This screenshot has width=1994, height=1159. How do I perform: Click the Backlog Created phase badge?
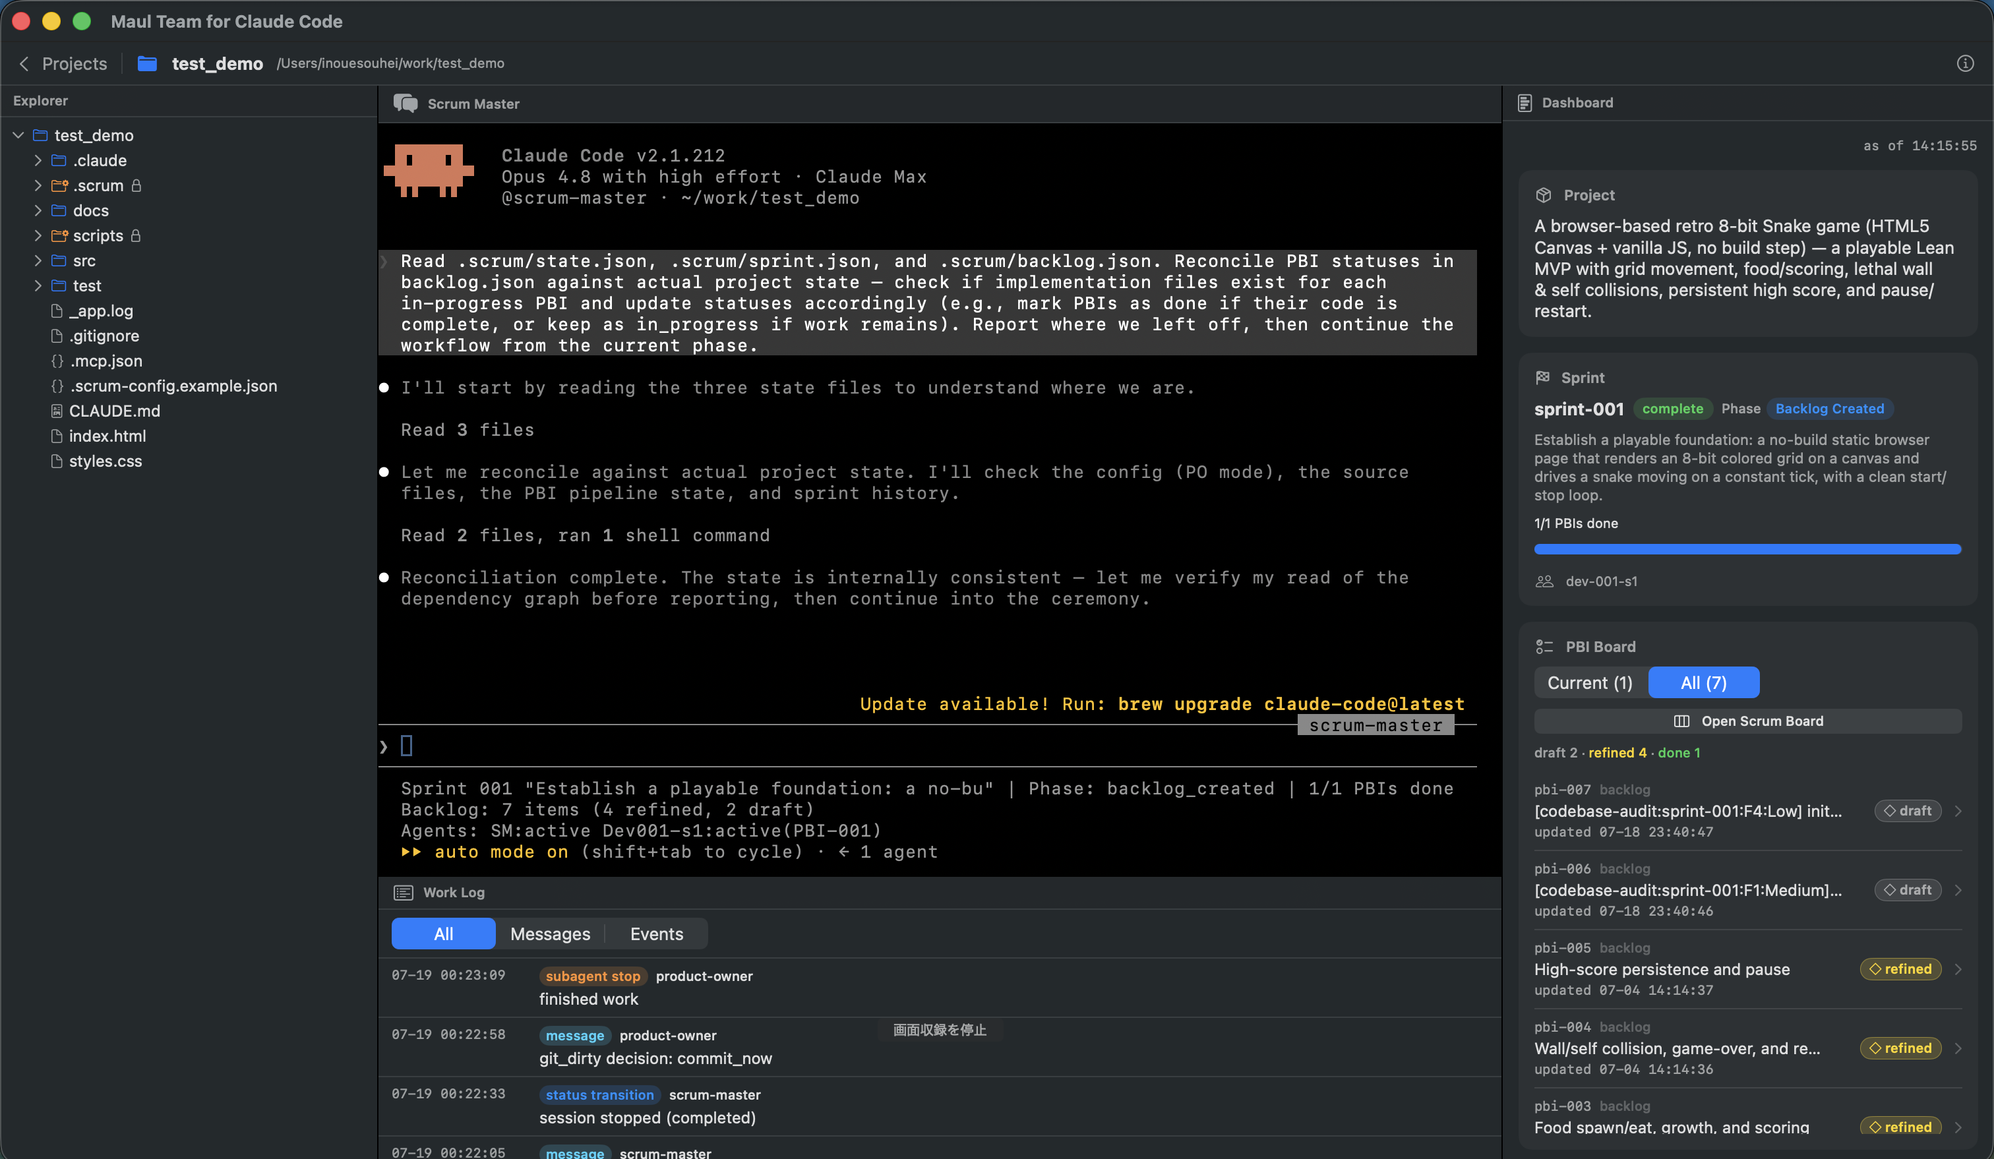point(1829,408)
